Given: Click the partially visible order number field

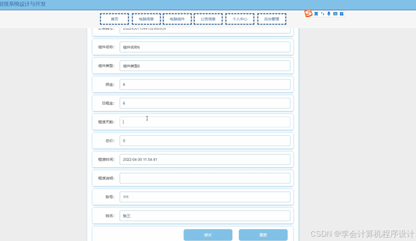Looking at the screenshot, I should 205,30.
